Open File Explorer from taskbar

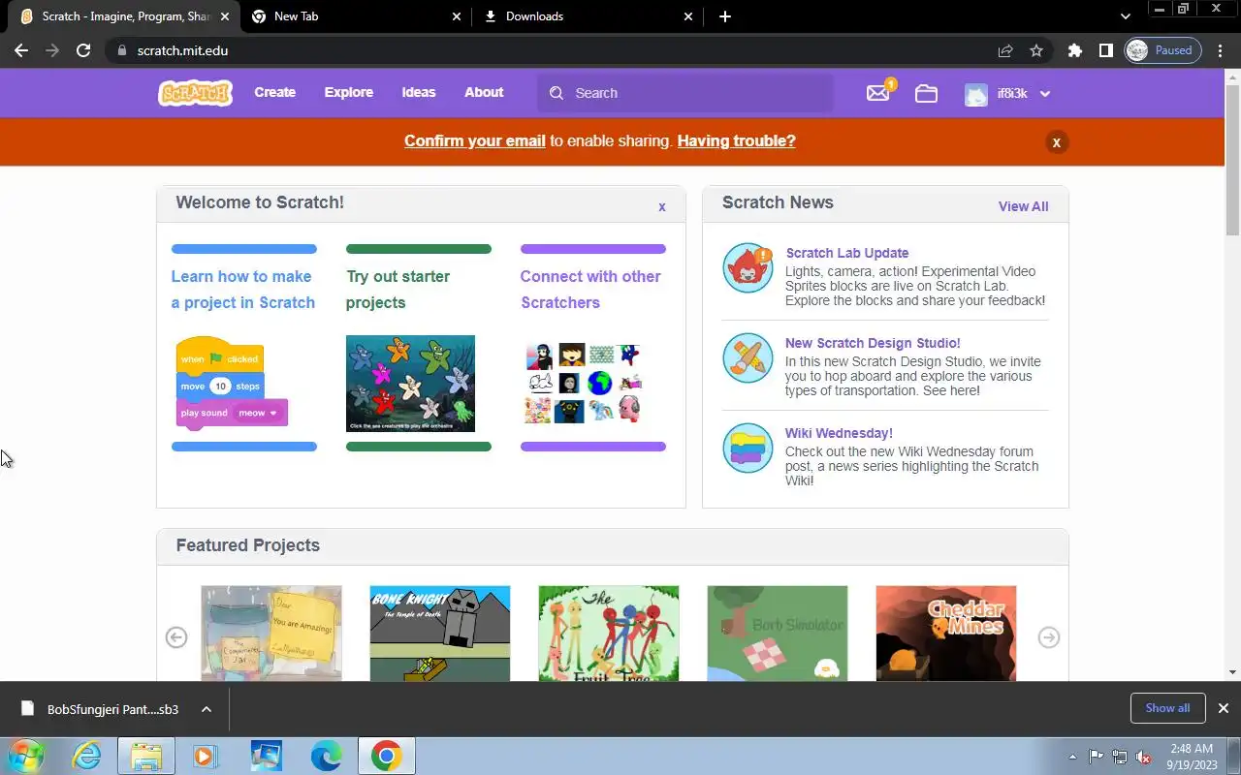[146, 756]
